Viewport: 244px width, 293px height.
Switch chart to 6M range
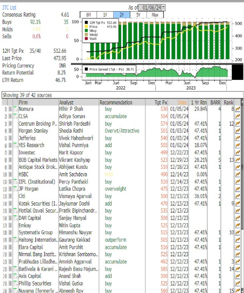(x=89, y=15)
